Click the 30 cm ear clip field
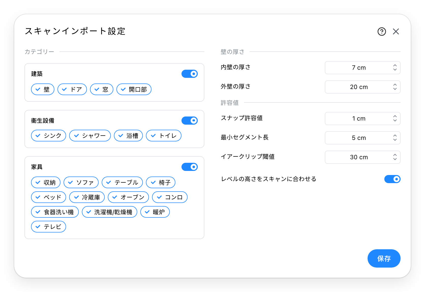Screen dimensions: 425x292 click(363, 157)
